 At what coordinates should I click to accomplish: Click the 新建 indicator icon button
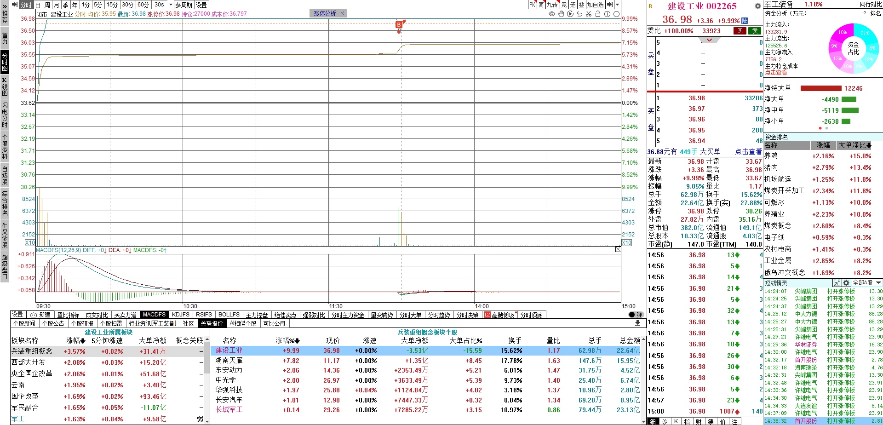pos(40,315)
